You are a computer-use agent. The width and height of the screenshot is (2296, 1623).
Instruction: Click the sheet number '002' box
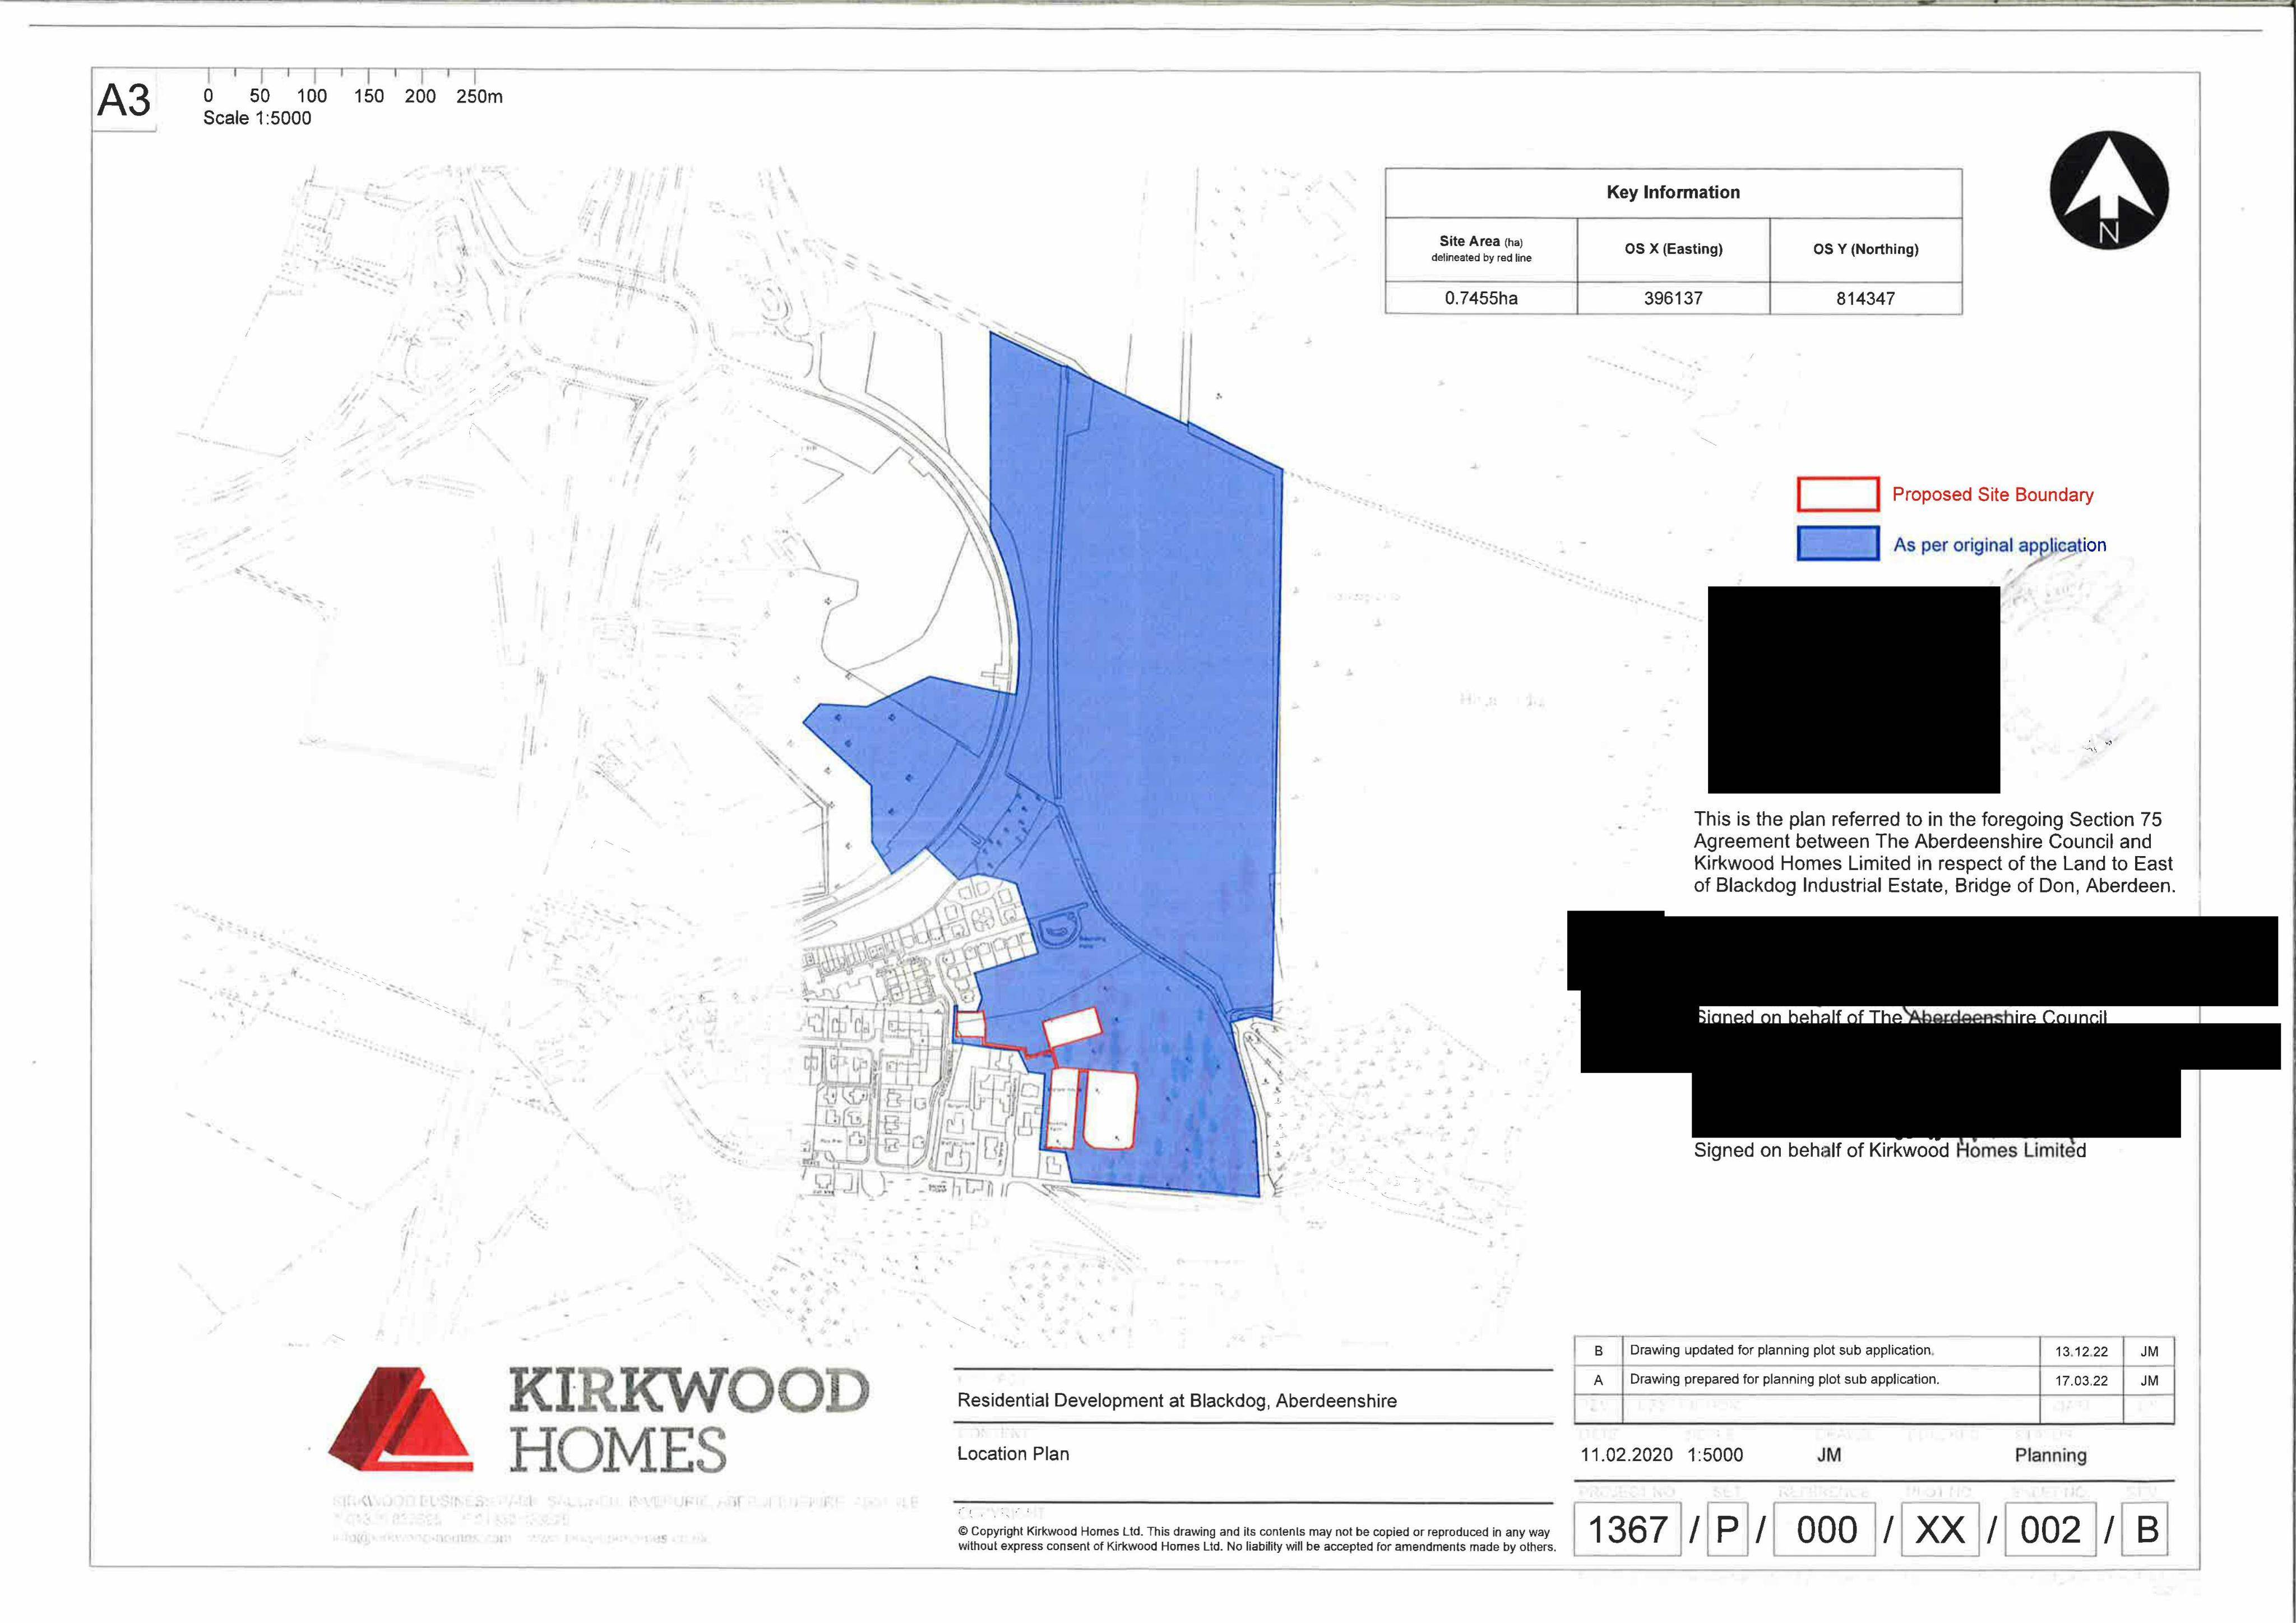click(x=2050, y=1529)
